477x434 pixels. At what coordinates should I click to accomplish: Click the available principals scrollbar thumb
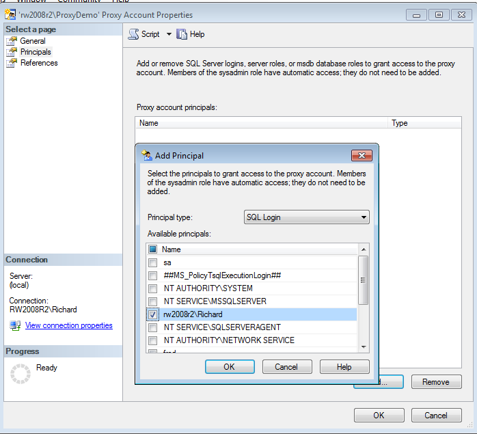coord(364,280)
